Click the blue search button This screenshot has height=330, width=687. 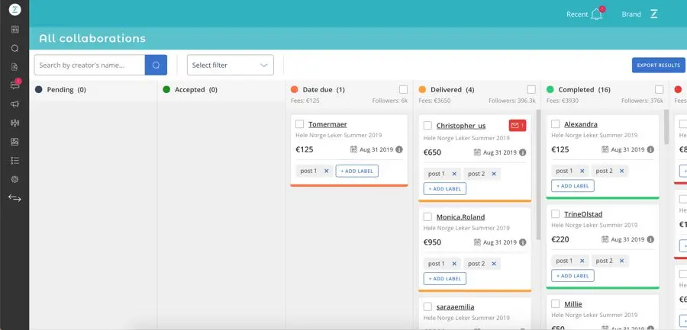tap(156, 66)
